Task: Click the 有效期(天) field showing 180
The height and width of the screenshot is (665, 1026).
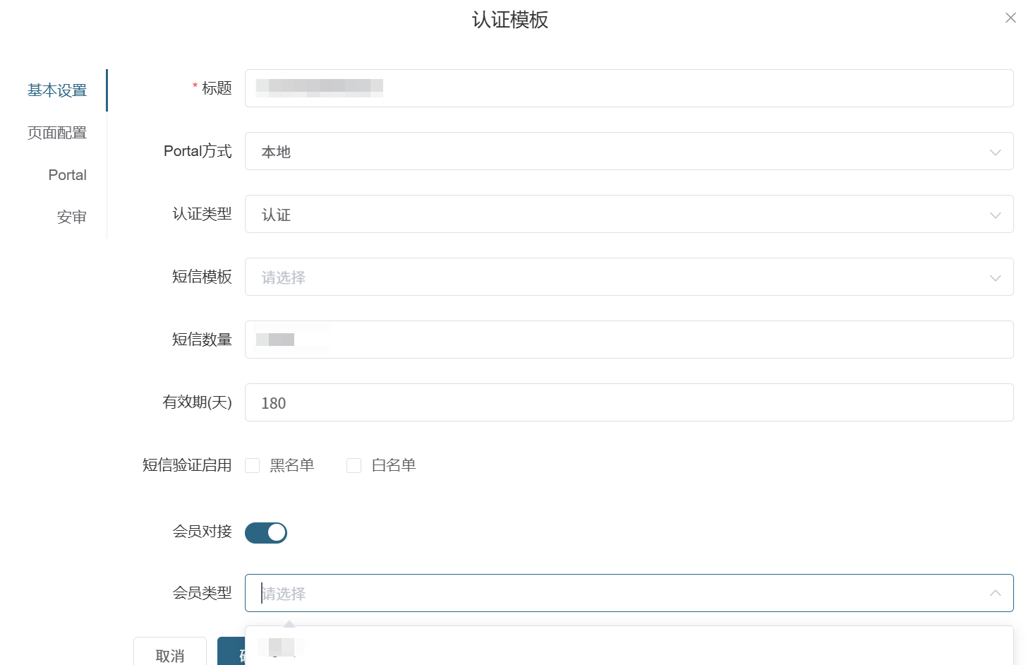Action: pos(628,402)
